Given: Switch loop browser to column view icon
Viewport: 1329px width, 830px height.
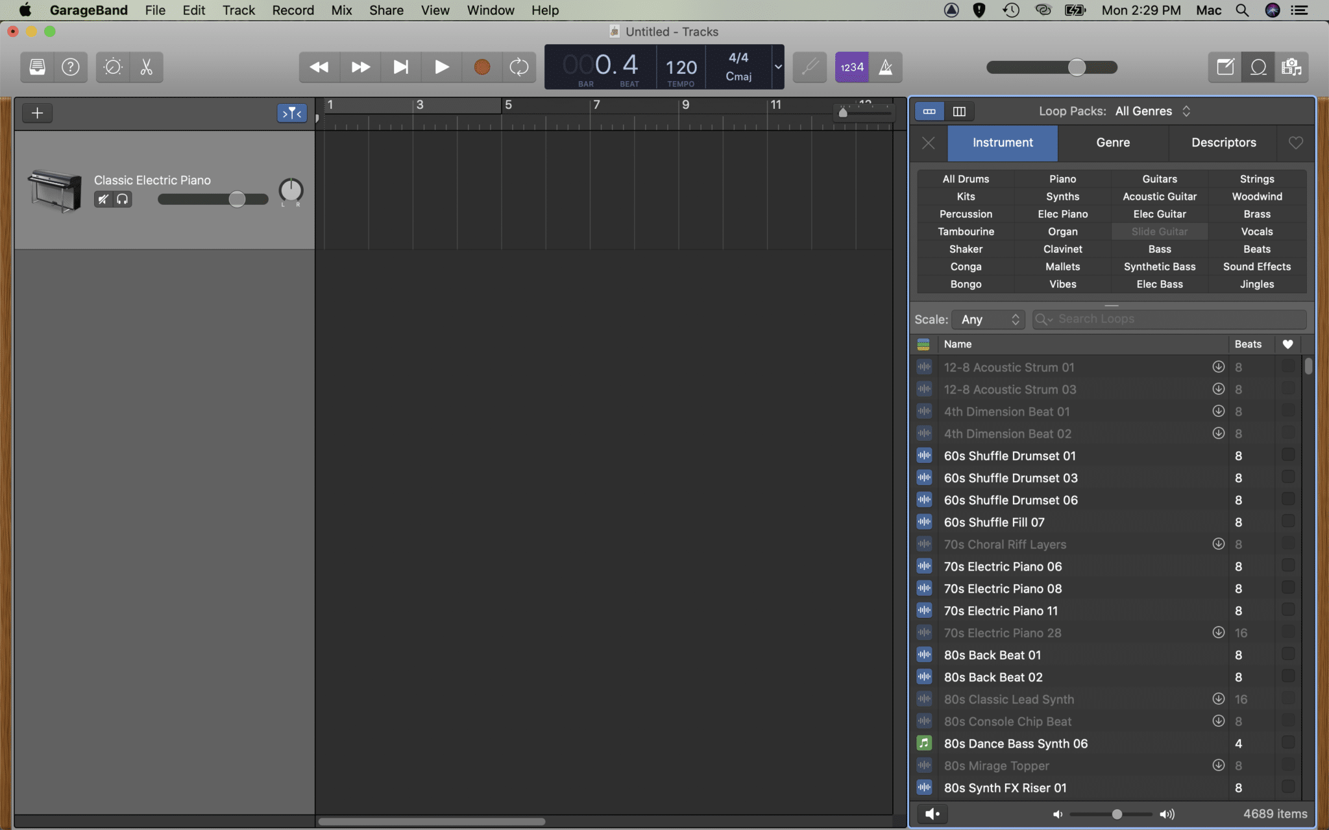Looking at the screenshot, I should 960,111.
